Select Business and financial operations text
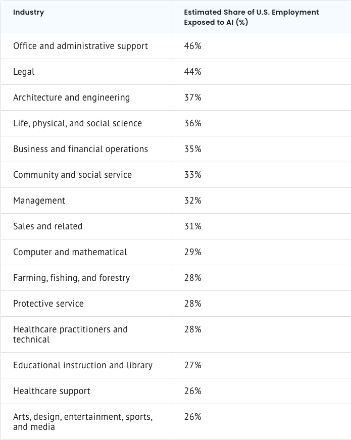The height and width of the screenshot is (440, 351). (x=81, y=149)
